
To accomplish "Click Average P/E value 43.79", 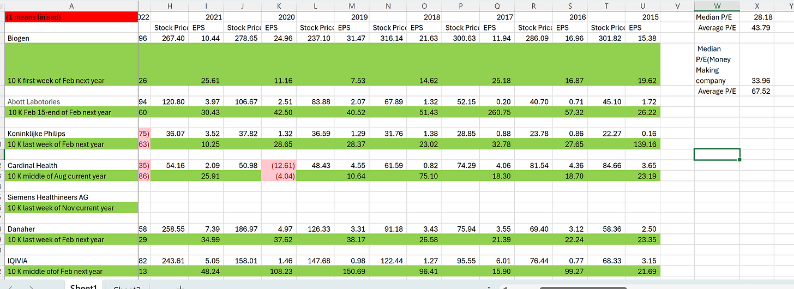I will point(757,27).
